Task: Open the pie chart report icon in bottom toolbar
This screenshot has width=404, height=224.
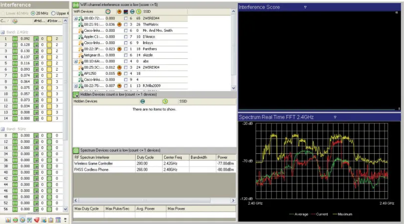Action: coord(44,220)
